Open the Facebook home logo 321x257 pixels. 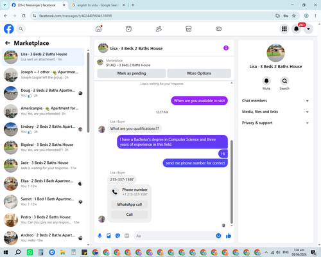point(9,29)
